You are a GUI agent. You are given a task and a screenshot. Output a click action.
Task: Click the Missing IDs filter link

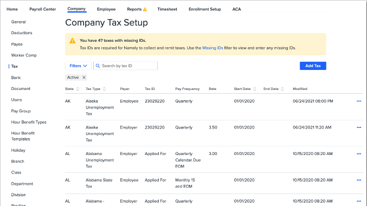(213, 48)
